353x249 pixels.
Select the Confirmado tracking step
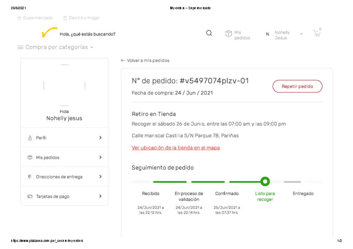227,193
